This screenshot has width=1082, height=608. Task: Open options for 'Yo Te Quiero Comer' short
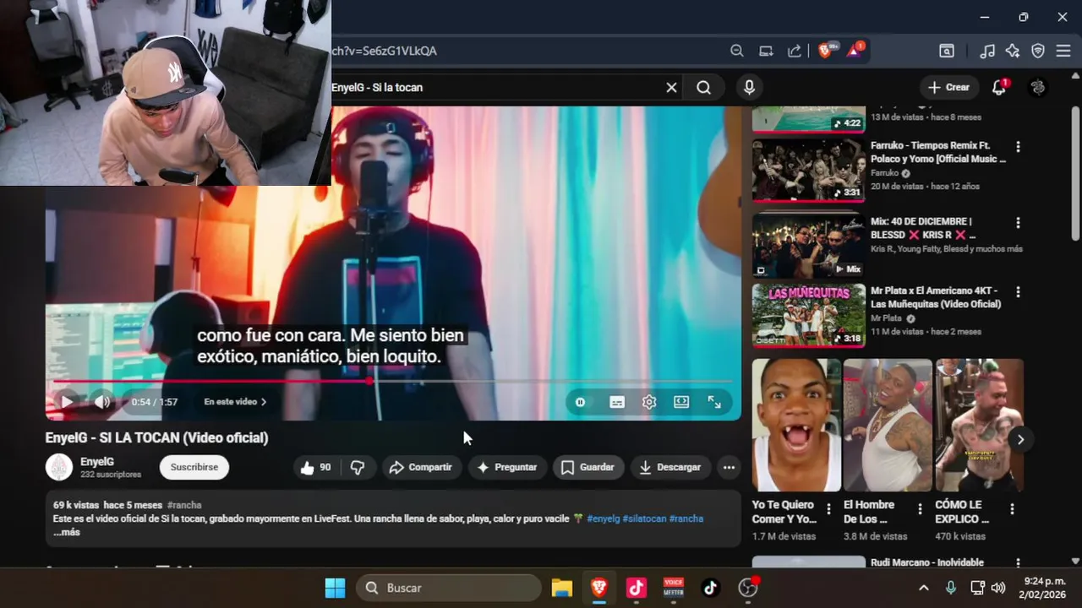(x=828, y=509)
